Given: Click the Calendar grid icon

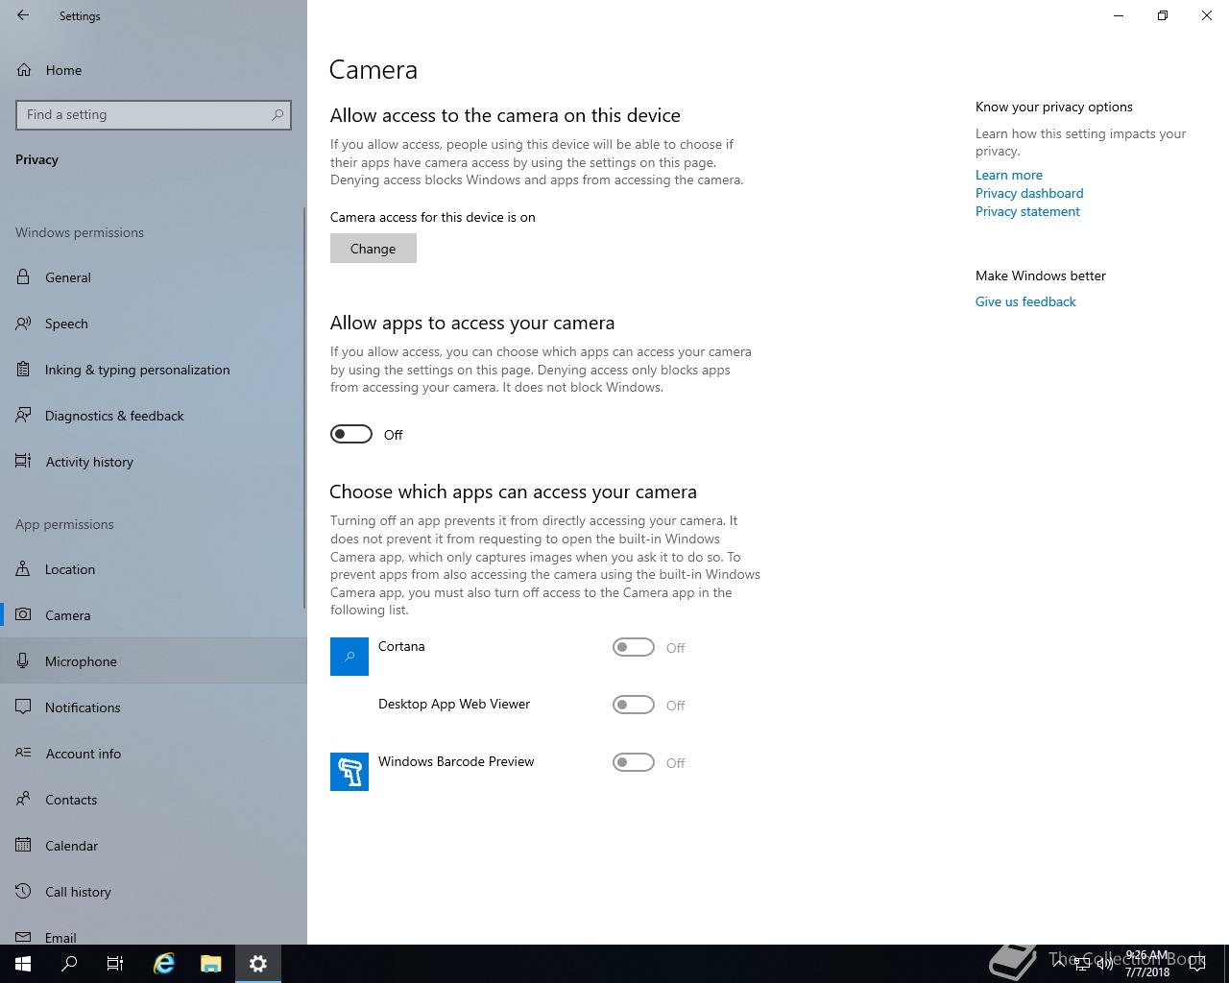Looking at the screenshot, I should pos(23,846).
